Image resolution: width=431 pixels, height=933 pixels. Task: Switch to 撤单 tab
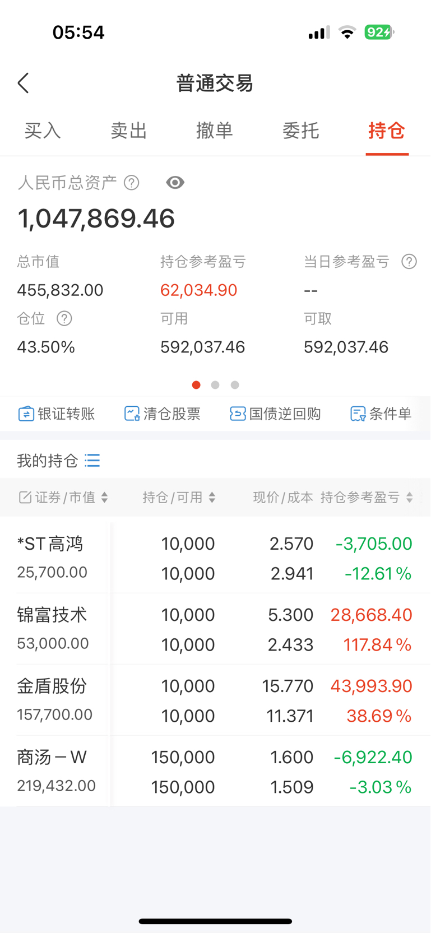(x=215, y=131)
